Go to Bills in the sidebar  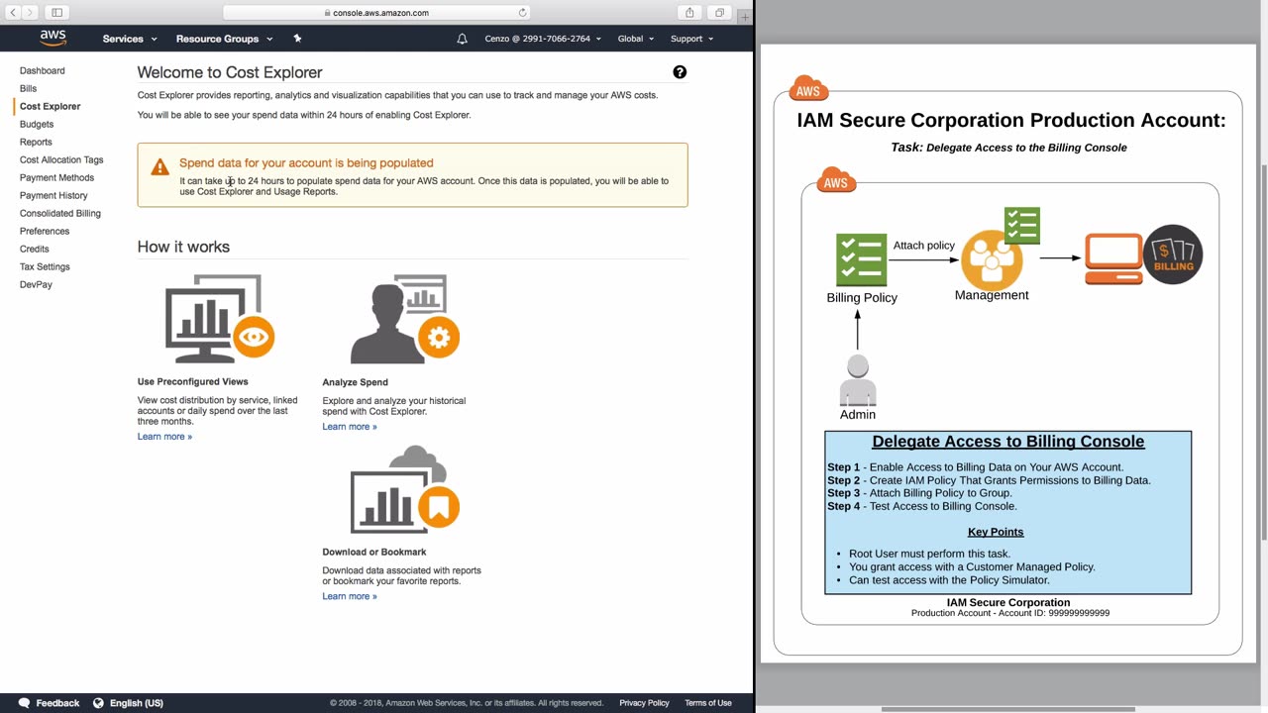28,89
